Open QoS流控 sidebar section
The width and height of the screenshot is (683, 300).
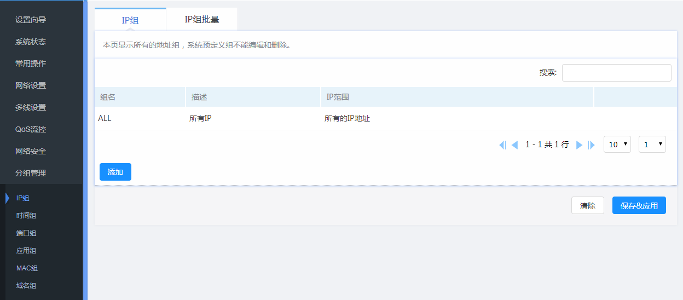[x=31, y=129]
